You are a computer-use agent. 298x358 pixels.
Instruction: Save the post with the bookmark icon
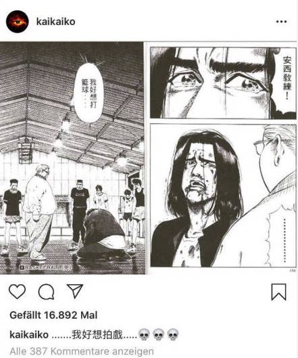point(278,292)
